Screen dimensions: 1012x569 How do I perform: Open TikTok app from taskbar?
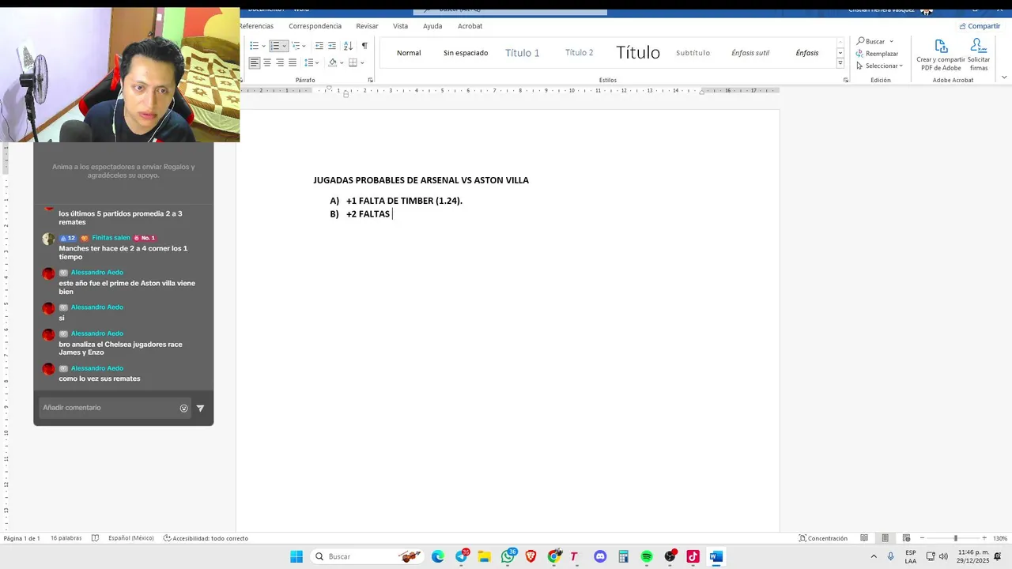693,556
